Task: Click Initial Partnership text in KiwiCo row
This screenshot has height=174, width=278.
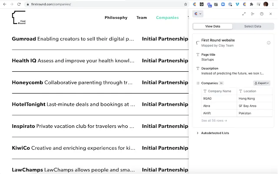Action: 165,148
